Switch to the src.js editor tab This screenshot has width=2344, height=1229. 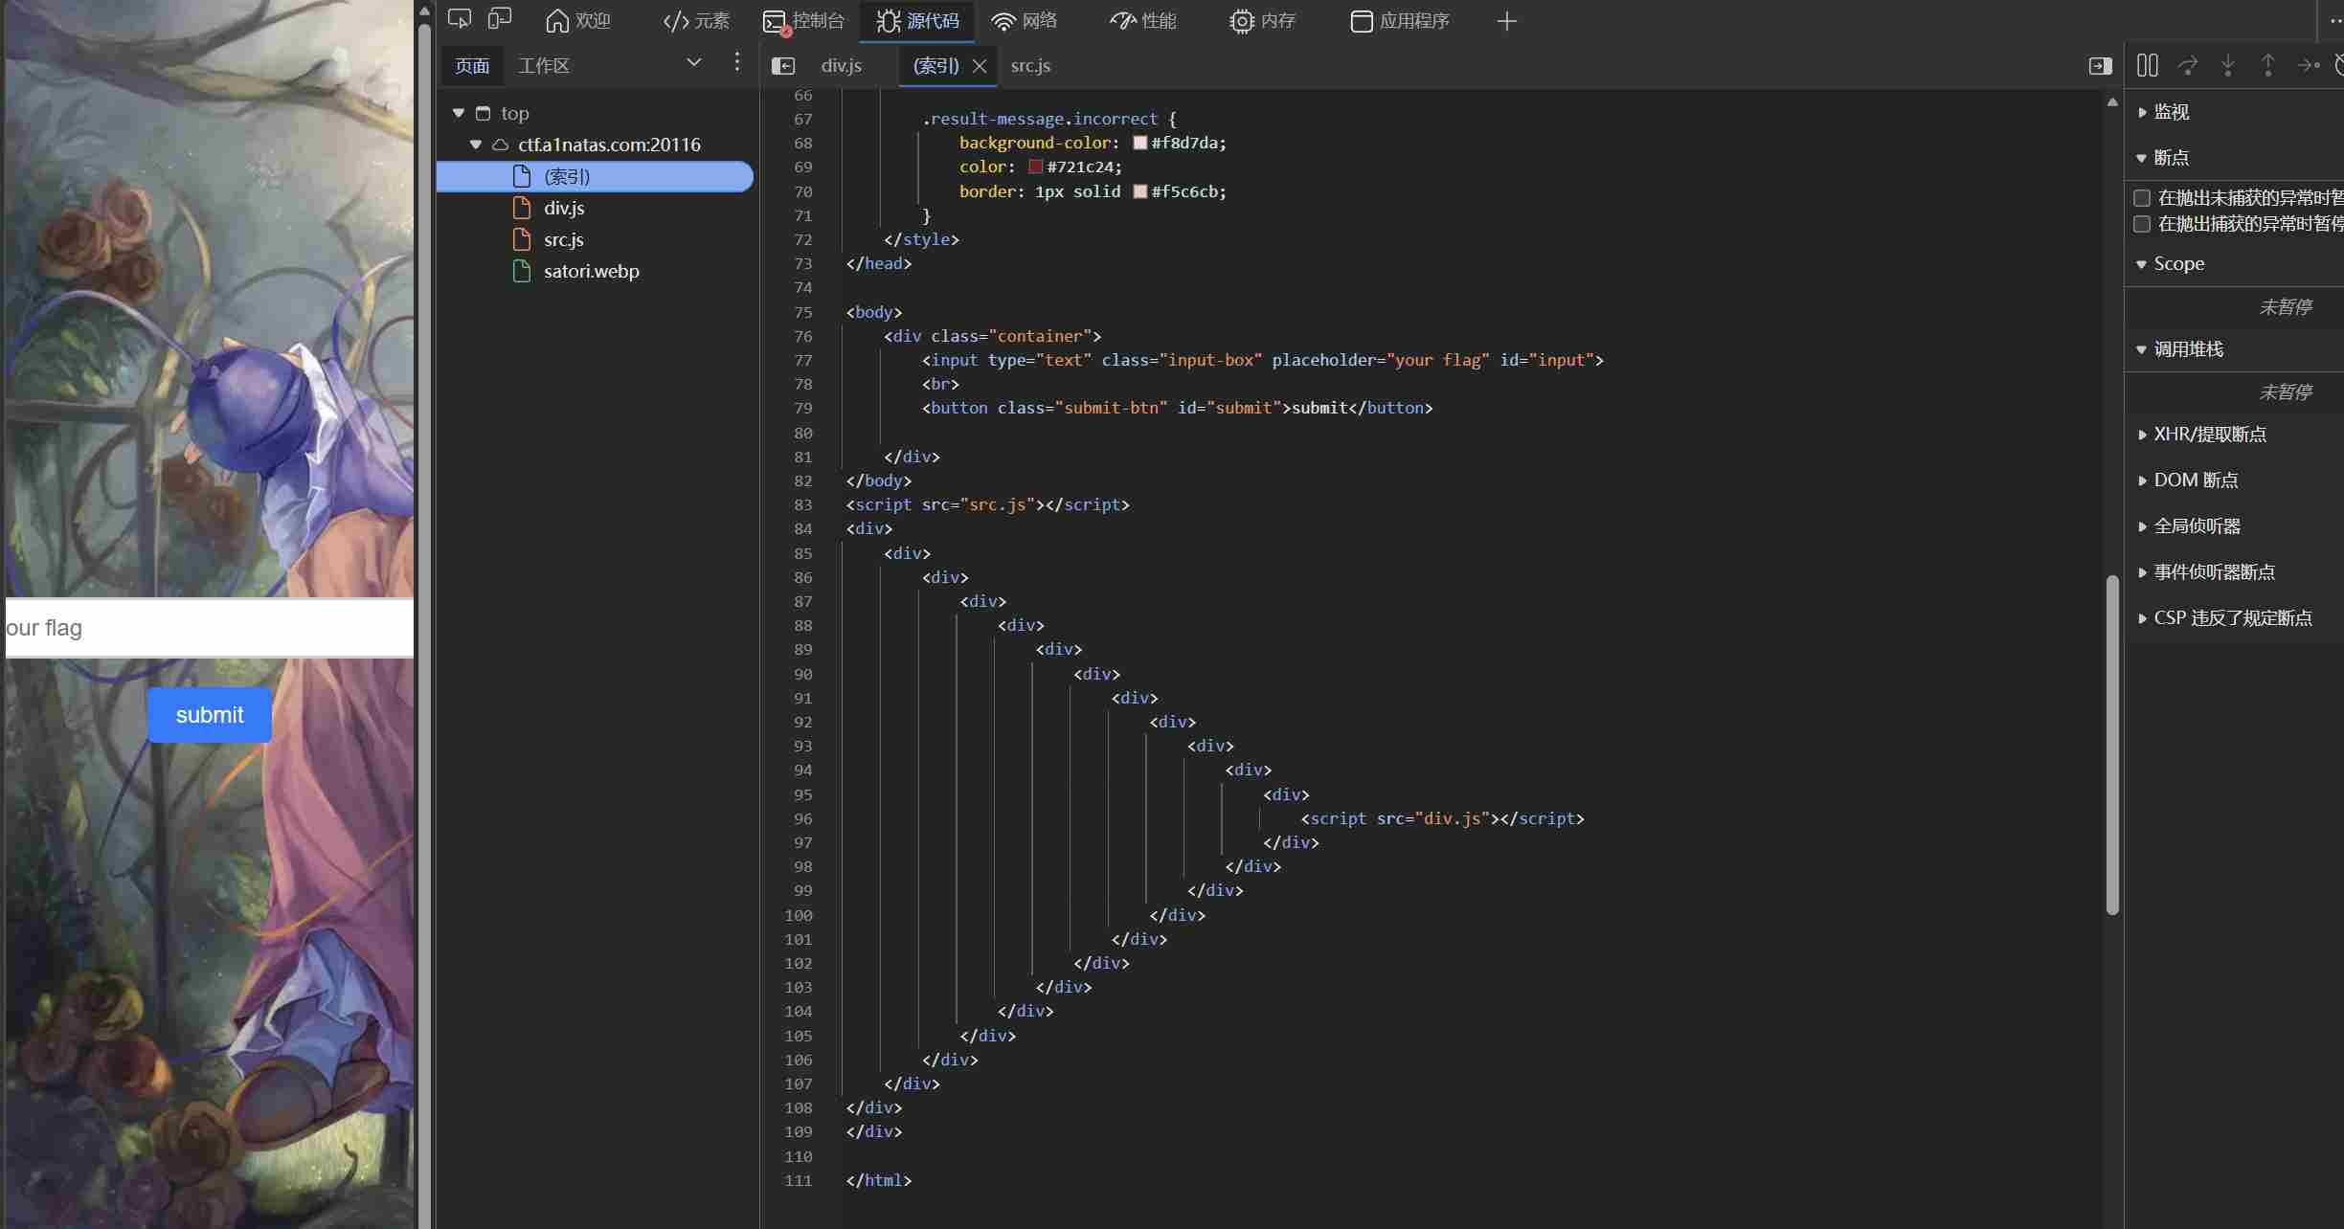(1030, 65)
